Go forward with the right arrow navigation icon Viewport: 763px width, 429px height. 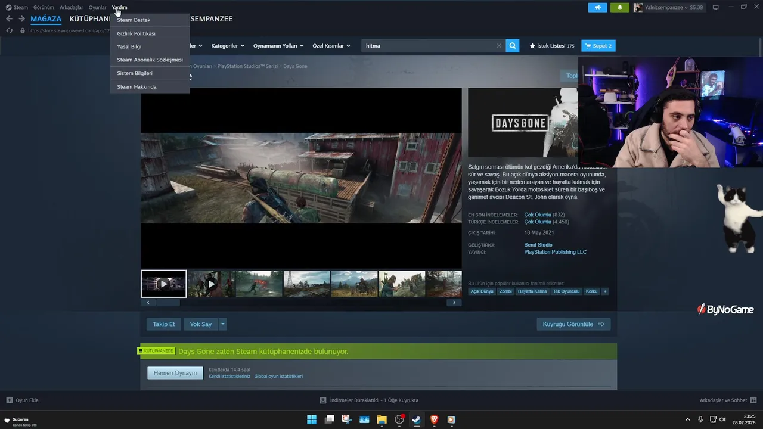(x=21, y=19)
